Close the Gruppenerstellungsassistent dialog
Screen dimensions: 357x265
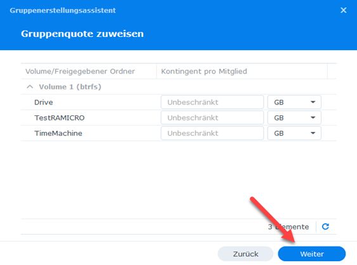(344, 10)
